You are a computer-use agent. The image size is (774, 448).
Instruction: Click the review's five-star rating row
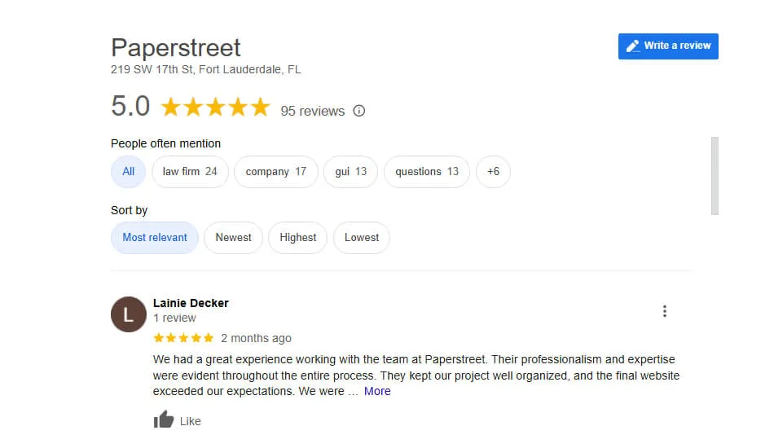tap(183, 338)
